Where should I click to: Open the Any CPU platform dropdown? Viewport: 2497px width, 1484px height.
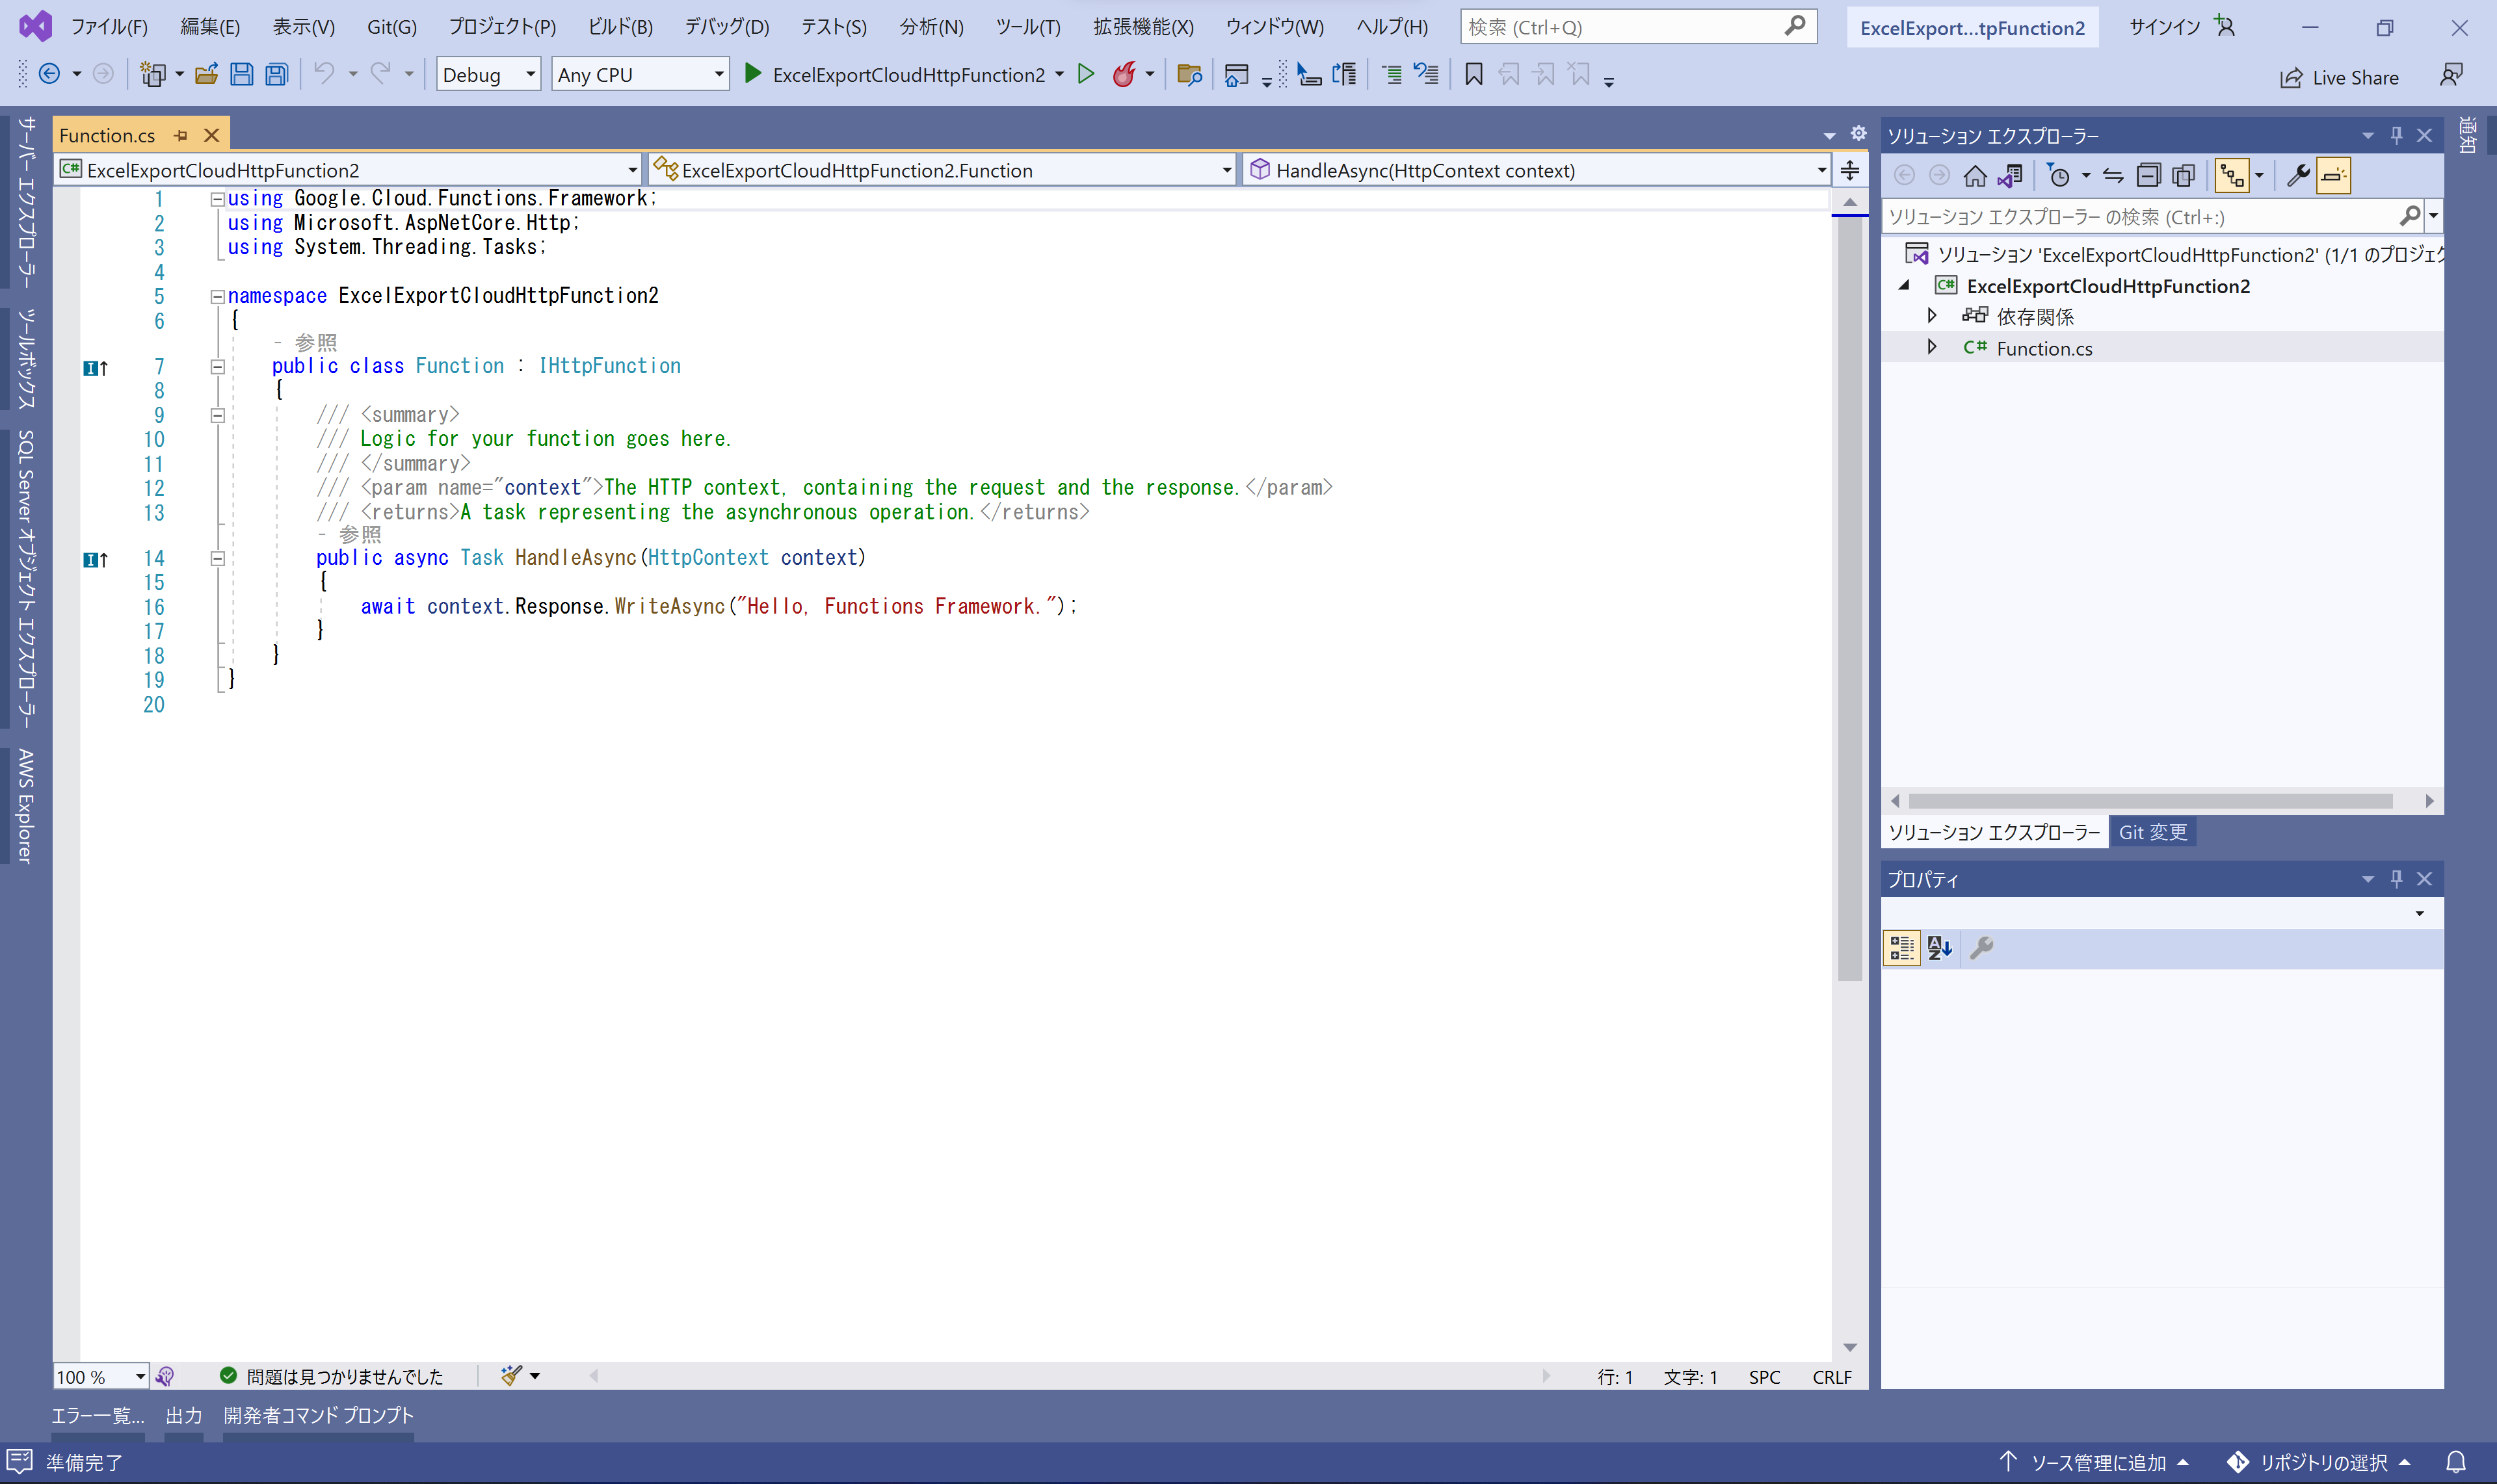tap(641, 74)
